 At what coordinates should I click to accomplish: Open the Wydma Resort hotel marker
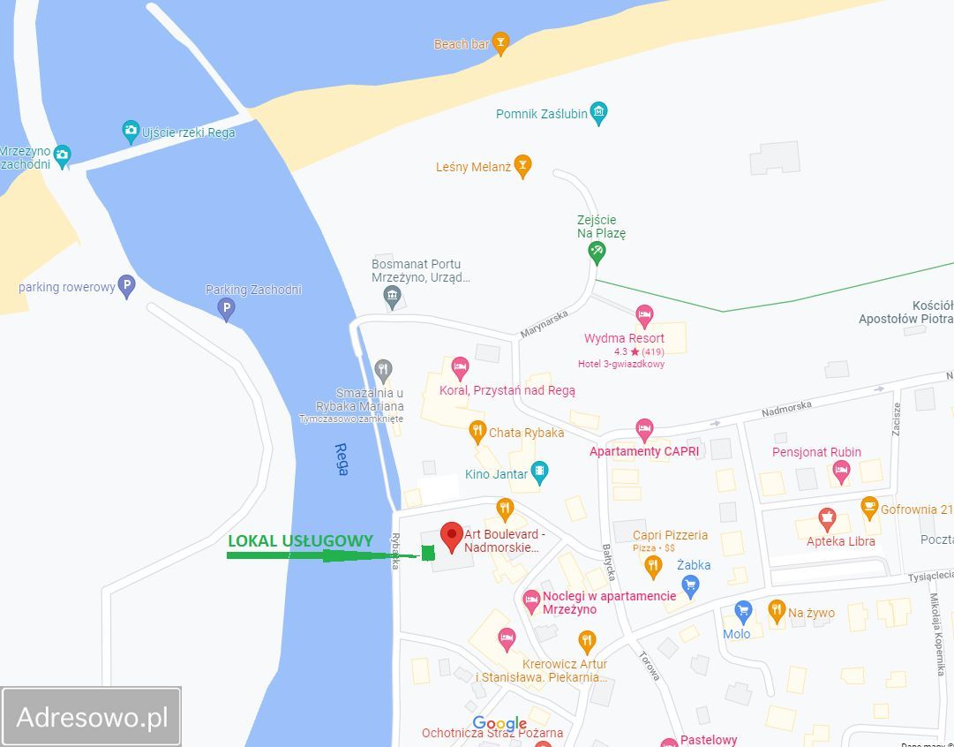pos(644,317)
